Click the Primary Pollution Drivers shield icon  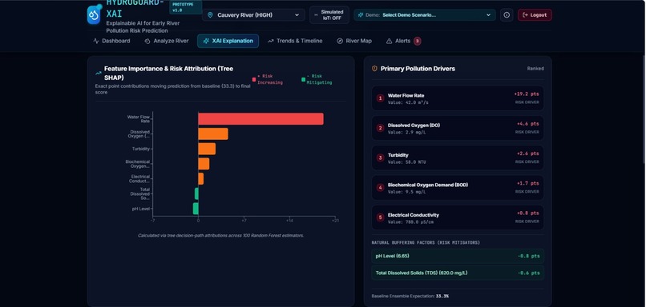(x=374, y=69)
